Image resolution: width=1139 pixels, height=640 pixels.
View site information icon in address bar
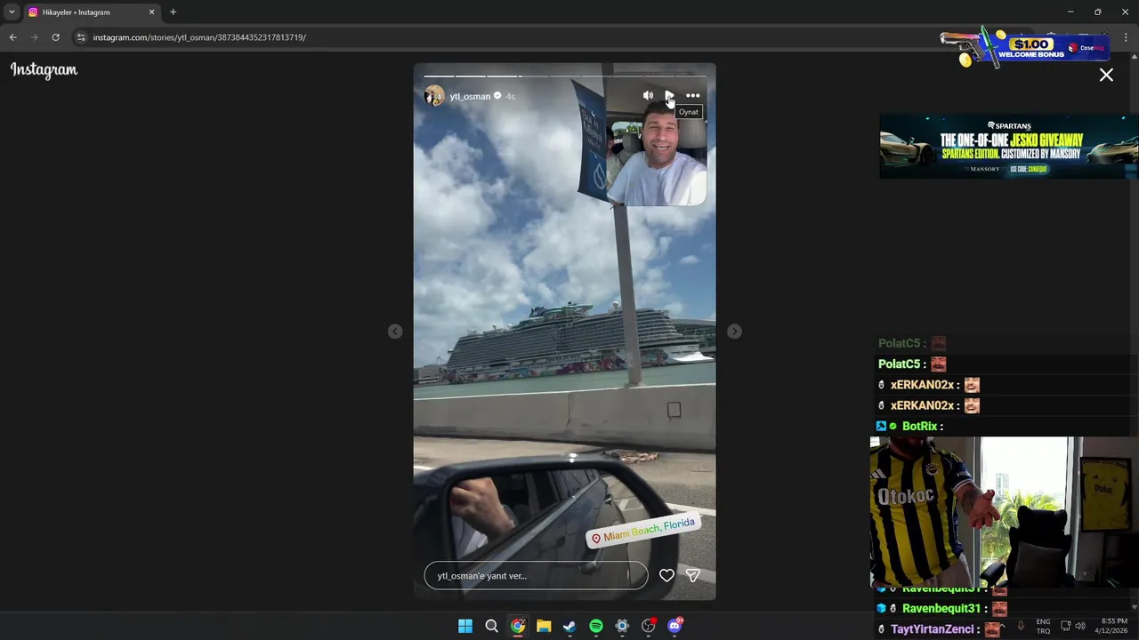[81, 37]
